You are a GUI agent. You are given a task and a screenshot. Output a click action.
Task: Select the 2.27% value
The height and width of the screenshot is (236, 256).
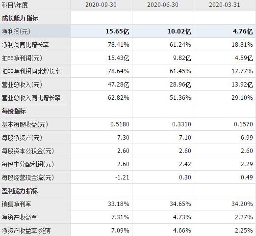point(244,217)
